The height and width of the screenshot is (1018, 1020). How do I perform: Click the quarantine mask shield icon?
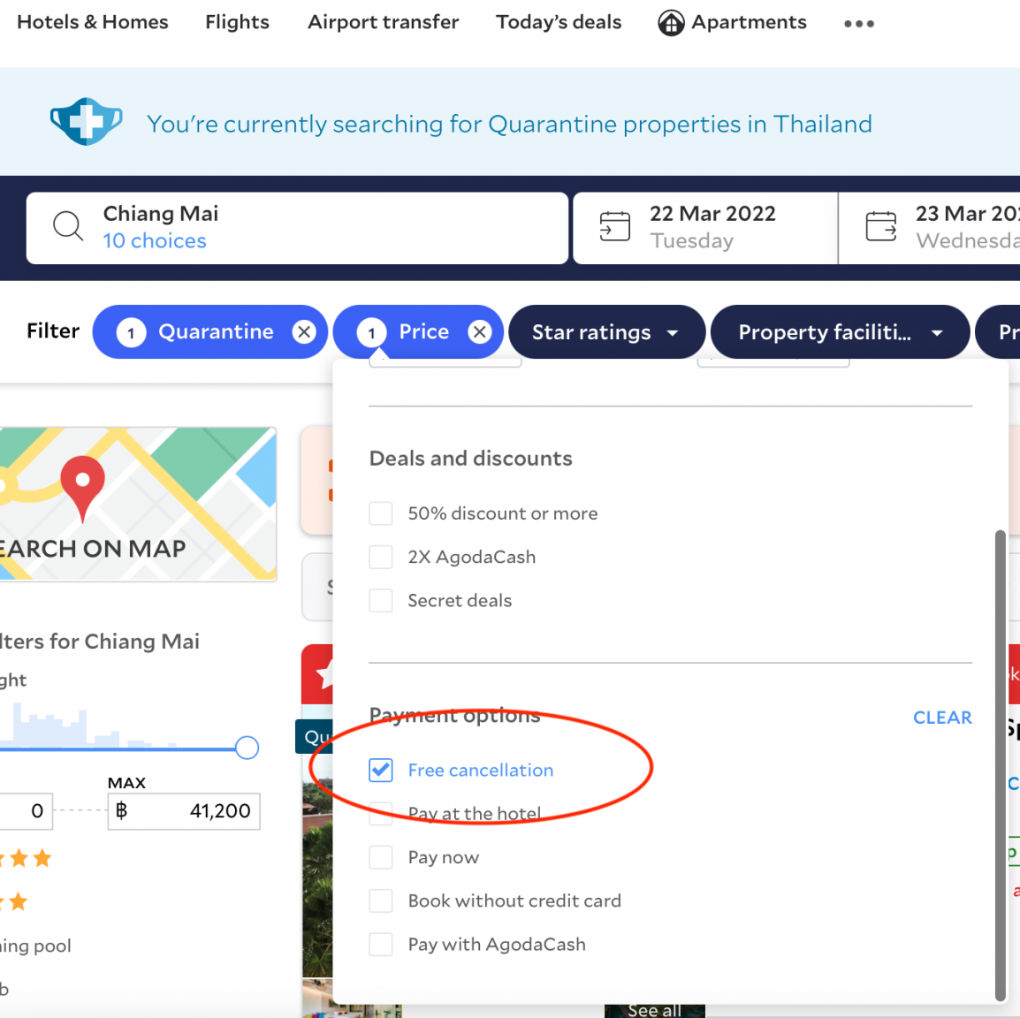click(86, 122)
